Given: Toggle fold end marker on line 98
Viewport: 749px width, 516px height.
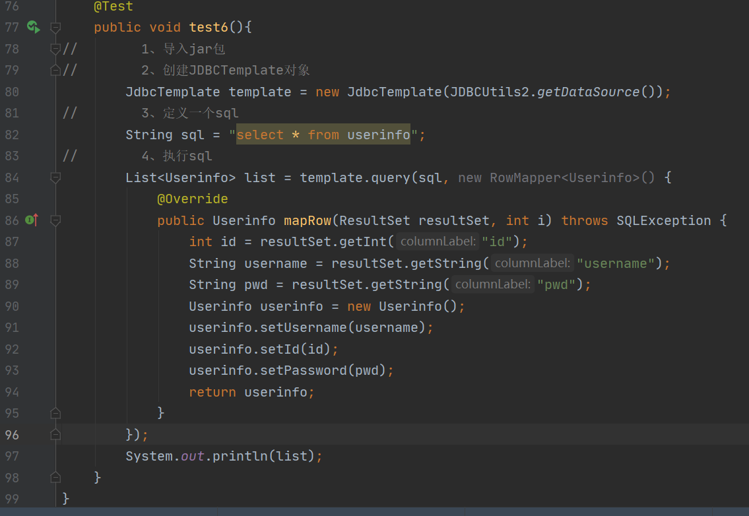Looking at the screenshot, I should [55, 477].
